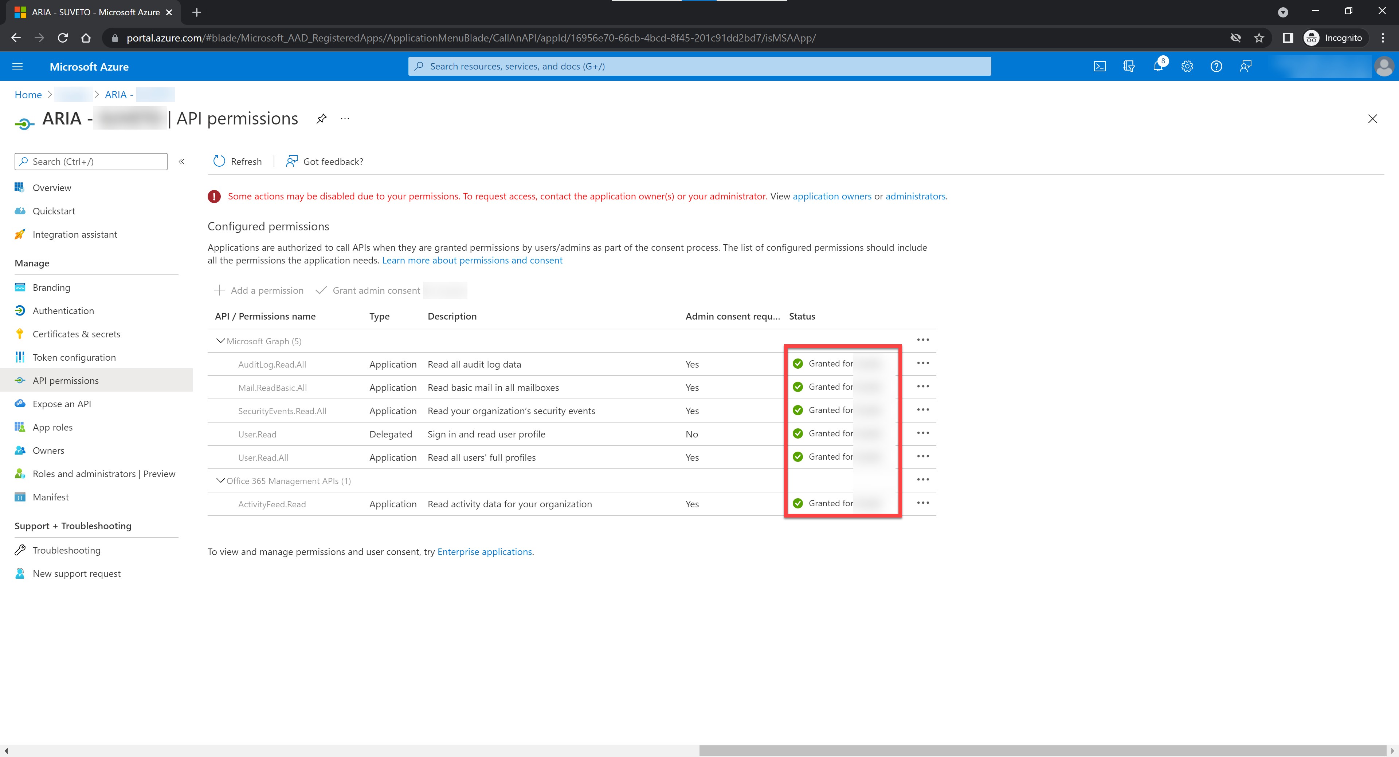Click the Refresh toolbar button
Screen dimensions: 1399x757
(x=238, y=161)
